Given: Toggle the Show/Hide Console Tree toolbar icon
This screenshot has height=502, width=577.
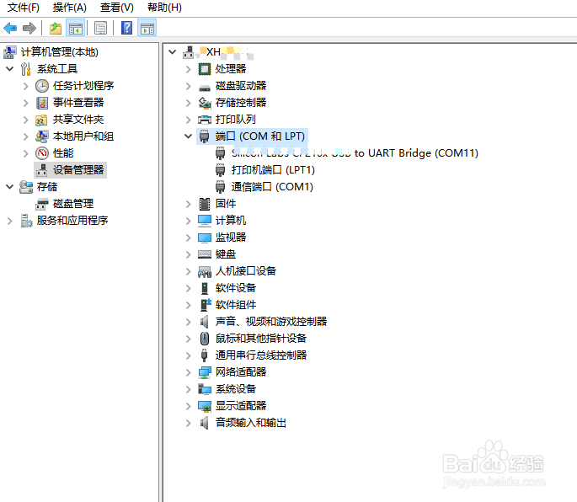Looking at the screenshot, I should 76,28.
